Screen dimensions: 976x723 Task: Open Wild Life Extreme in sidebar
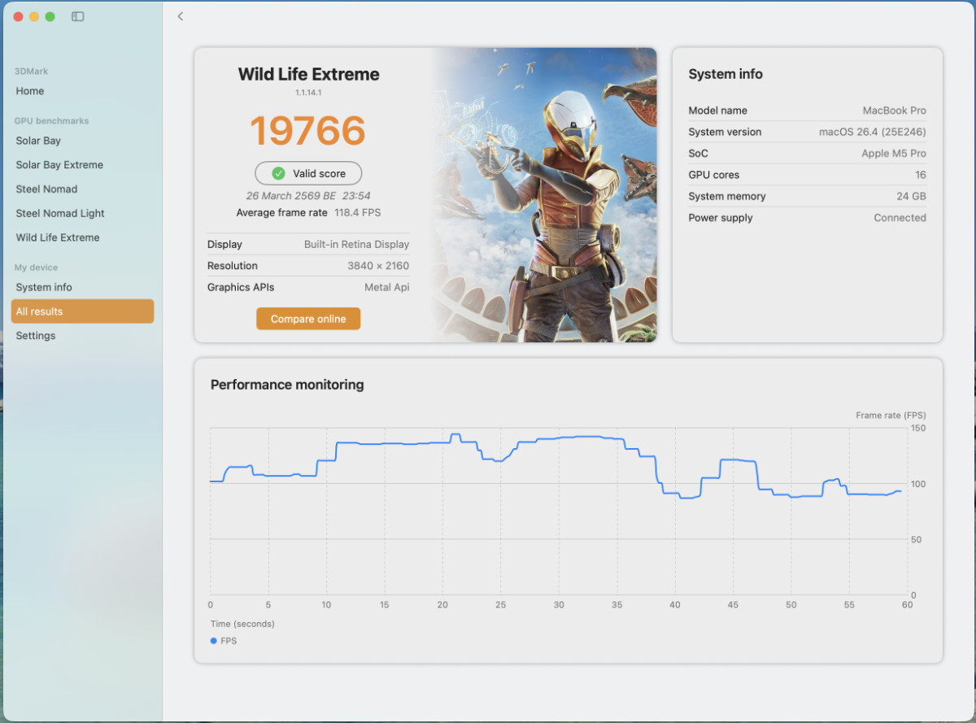[58, 237]
